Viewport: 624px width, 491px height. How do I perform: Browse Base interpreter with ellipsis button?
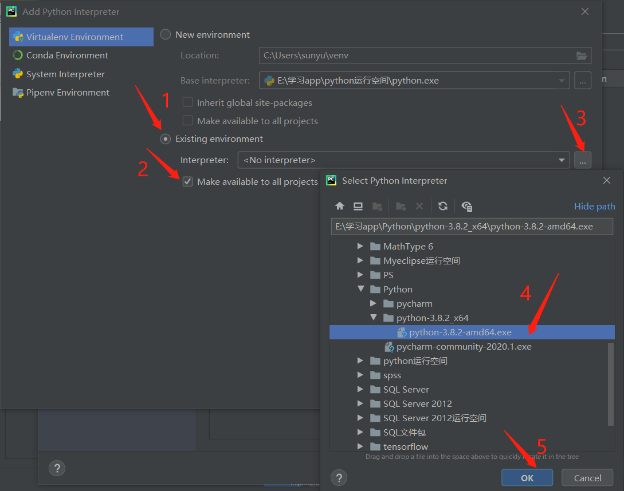click(583, 81)
